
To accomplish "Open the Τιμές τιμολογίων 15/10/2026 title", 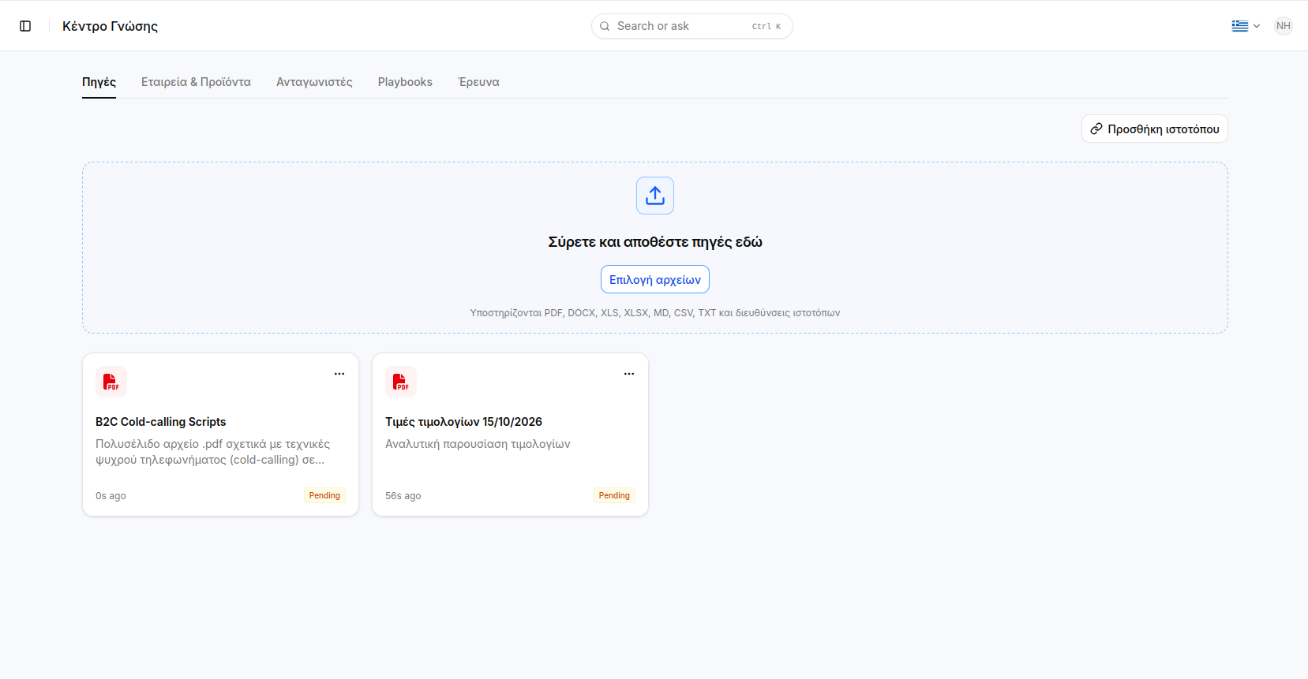I will [463, 422].
